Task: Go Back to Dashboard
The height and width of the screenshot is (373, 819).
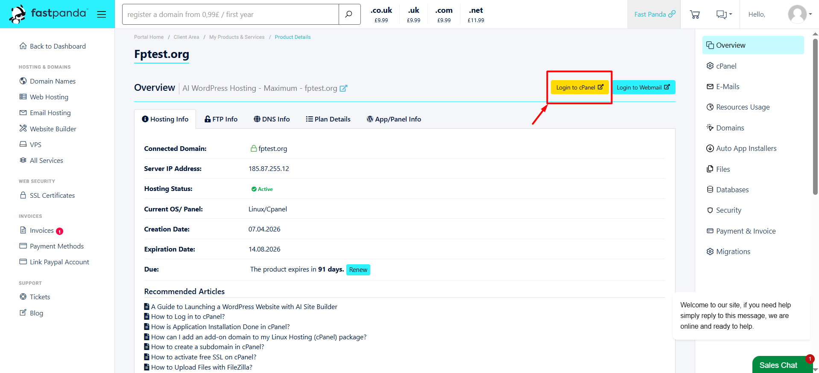Action: [53, 46]
